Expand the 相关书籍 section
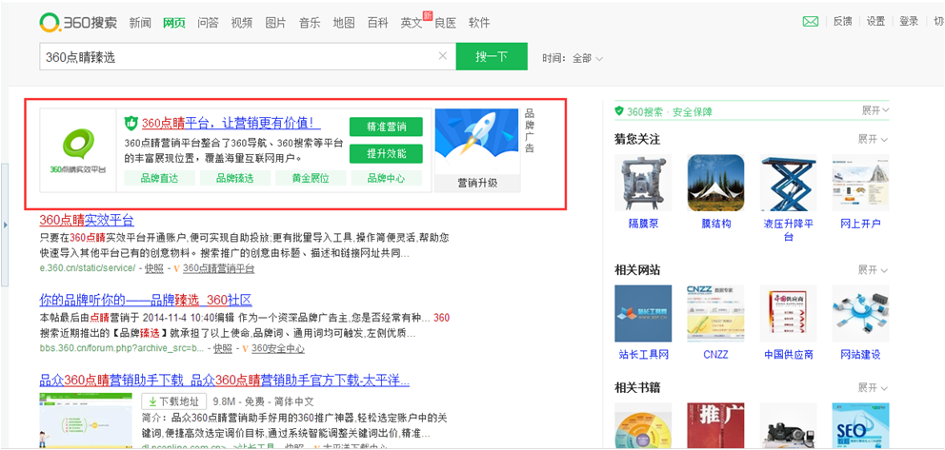The height and width of the screenshot is (450, 945). click(x=873, y=387)
